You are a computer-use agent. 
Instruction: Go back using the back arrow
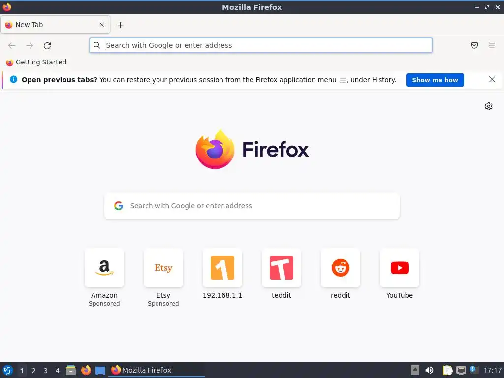12,46
